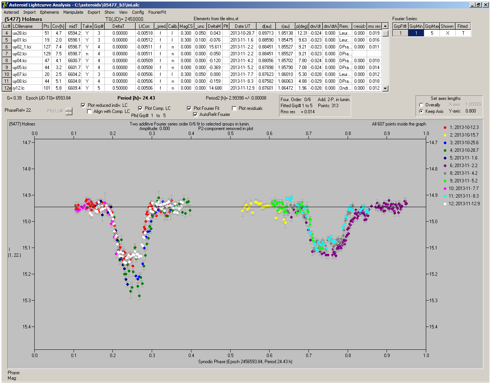
Task: Click the GrpFt# value 1 cell
Action: pos(401,33)
